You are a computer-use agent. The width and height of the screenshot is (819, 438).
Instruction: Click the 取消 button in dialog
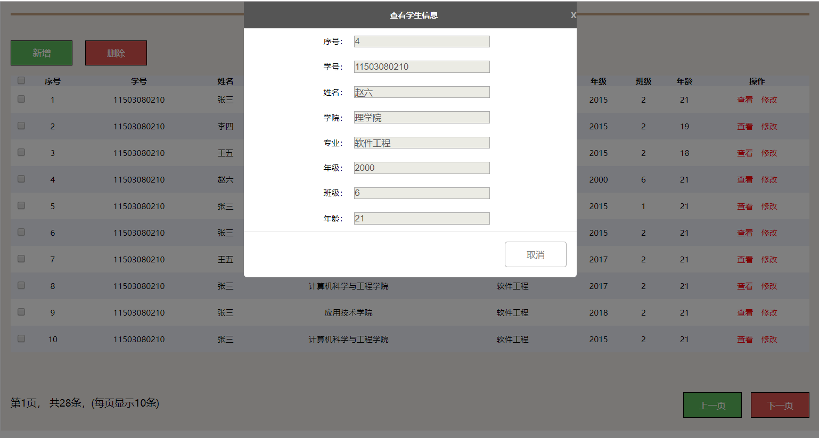point(535,254)
